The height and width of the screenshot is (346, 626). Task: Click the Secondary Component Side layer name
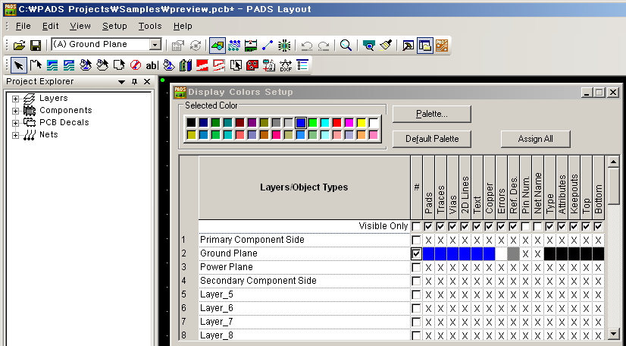[258, 281]
